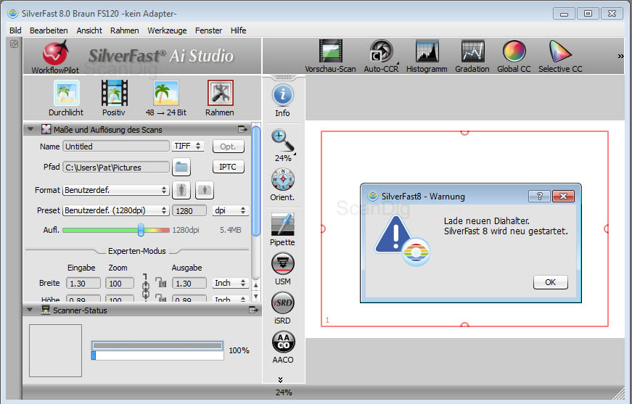Screen dimensions: 632x404
Task: Browse for folder next to Pfad
Action: 181,167
